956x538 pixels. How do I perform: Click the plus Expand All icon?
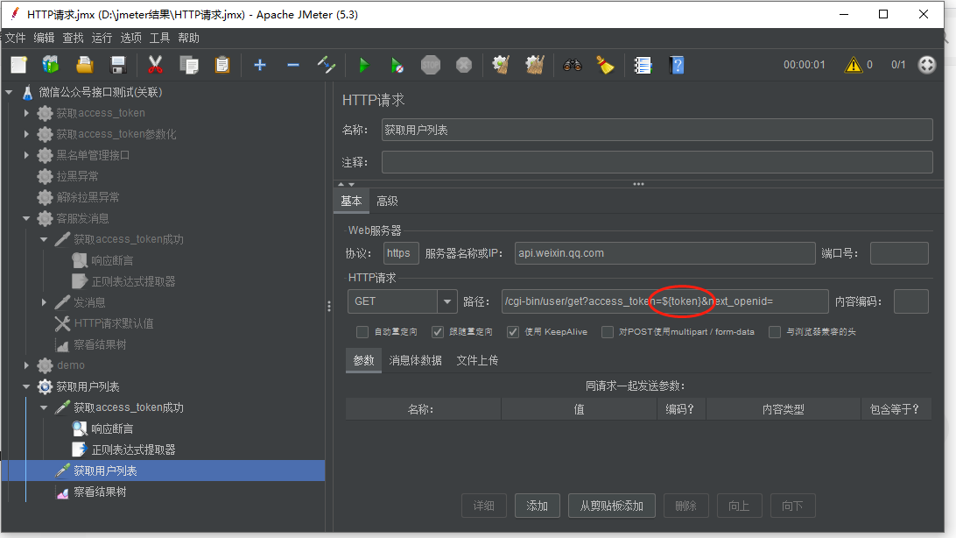coord(260,65)
